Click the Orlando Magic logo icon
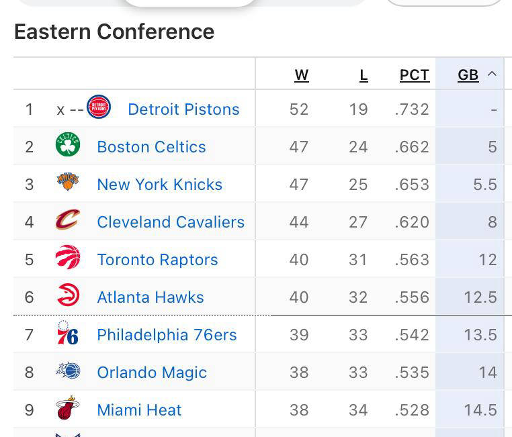This screenshot has width=512, height=437. [68, 371]
